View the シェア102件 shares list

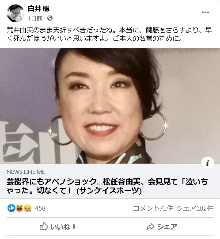pyautogui.click(x=195, y=208)
